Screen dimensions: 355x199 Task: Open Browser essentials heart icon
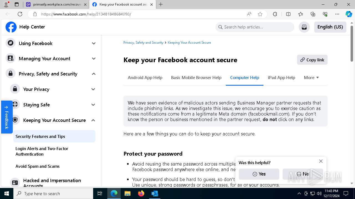(325, 14)
